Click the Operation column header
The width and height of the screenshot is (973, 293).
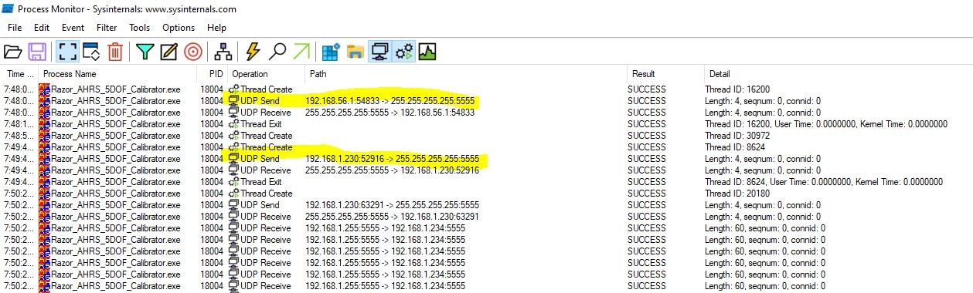(x=250, y=74)
